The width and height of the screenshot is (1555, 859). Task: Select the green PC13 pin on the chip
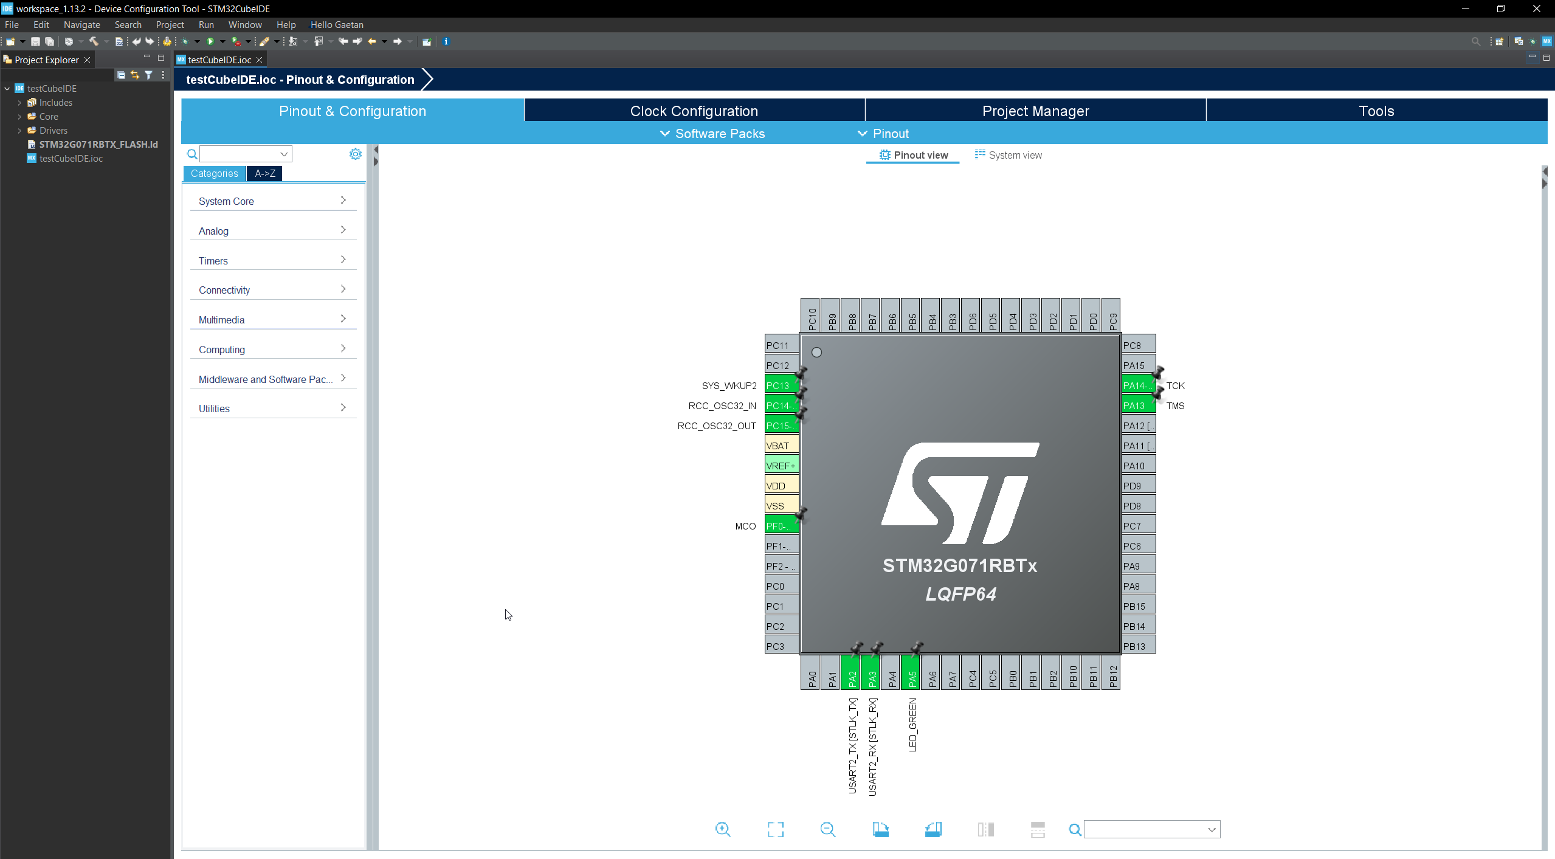[x=780, y=385]
